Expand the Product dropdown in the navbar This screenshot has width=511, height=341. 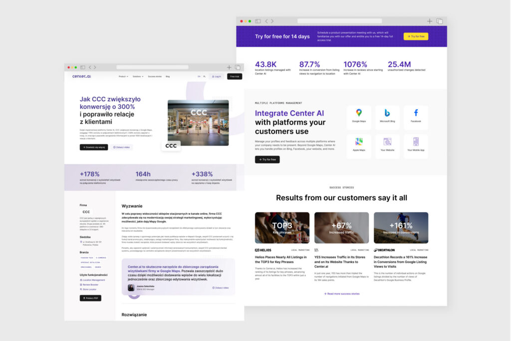pyautogui.click(x=123, y=76)
